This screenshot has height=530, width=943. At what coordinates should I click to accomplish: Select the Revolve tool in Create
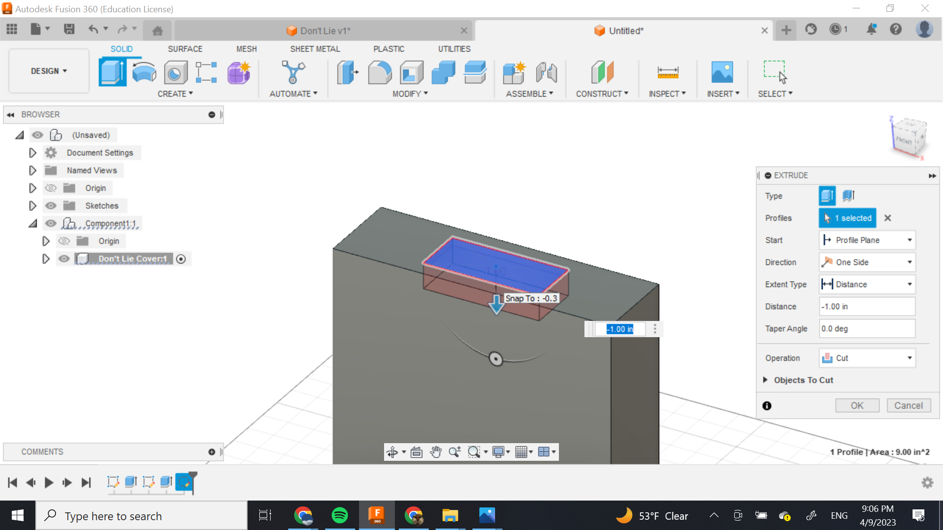tap(144, 72)
